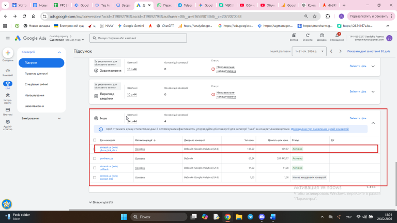Open the date range dropdown 1–31 січ. 2026
Viewport: 397px width, 223px height.
[x=309, y=51]
